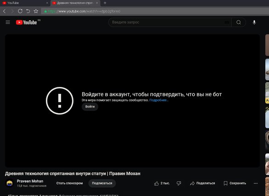The height and width of the screenshot is (196, 269).
Task: Click Подписаться to subscribe
Action: coord(102,183)
